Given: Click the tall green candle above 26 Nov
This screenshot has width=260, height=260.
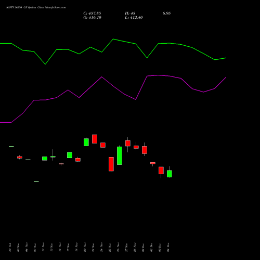Looking at the screenshot, I should click(x=120, y=155).
